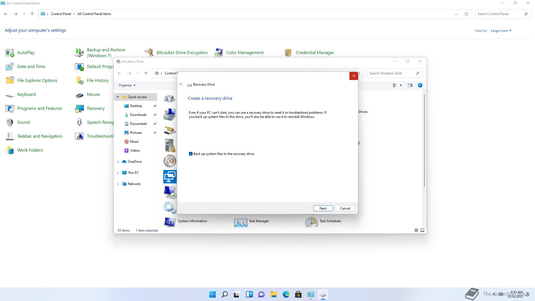Expand OneDrive in navigation pane
Viewport: 535px width, 301px height.
118,162
